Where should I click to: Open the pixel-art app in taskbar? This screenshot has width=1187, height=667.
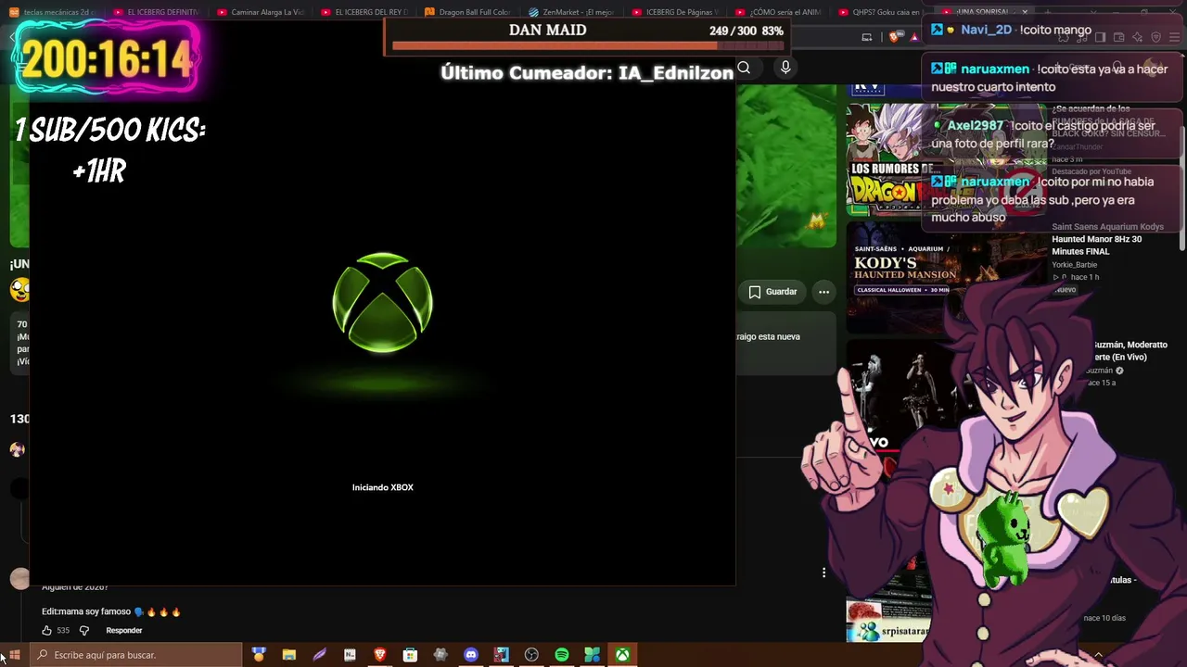click(501, 655)
